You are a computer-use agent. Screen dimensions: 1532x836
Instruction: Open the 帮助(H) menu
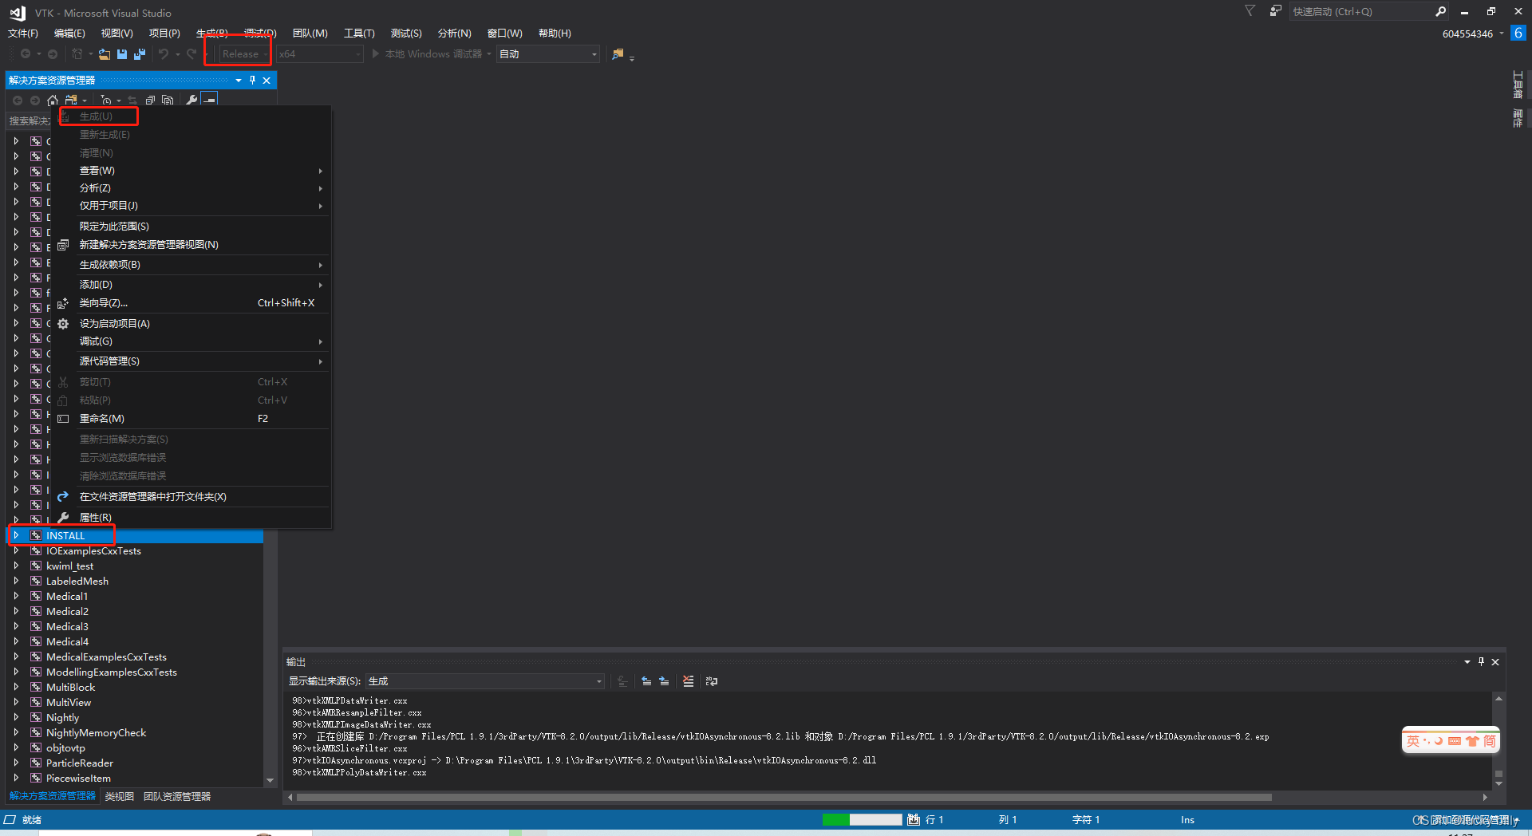555,34
